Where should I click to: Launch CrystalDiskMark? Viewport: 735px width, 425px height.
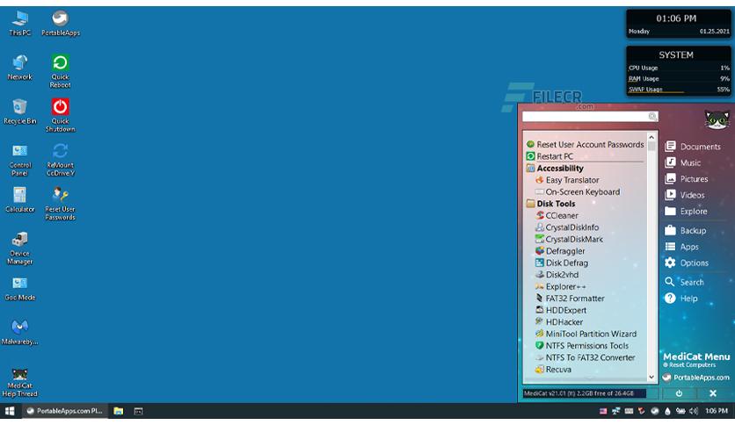pos(569,239)
